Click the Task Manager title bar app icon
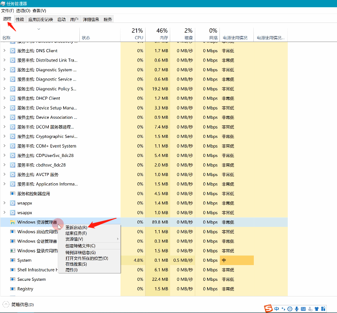Viewport: 337px width, 313px height. click(x=3, y=3)
